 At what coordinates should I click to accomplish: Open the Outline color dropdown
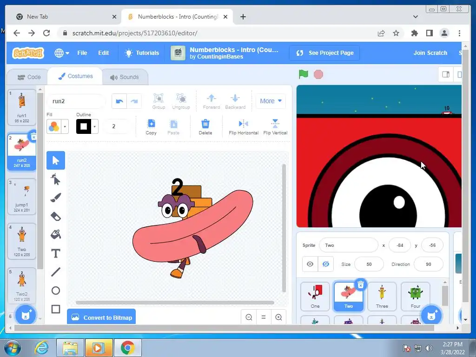tap(95, 126)
